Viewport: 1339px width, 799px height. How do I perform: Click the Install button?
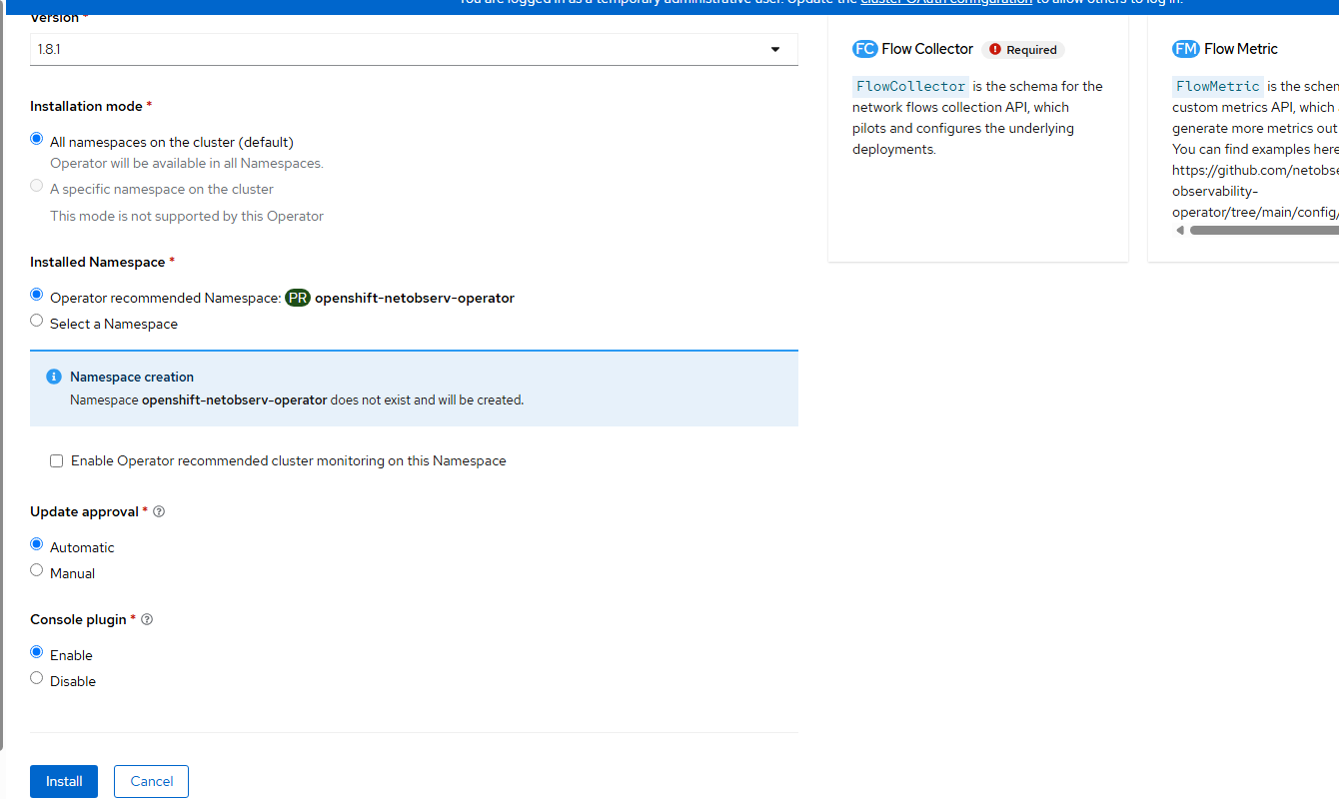(x=64, y=781)
